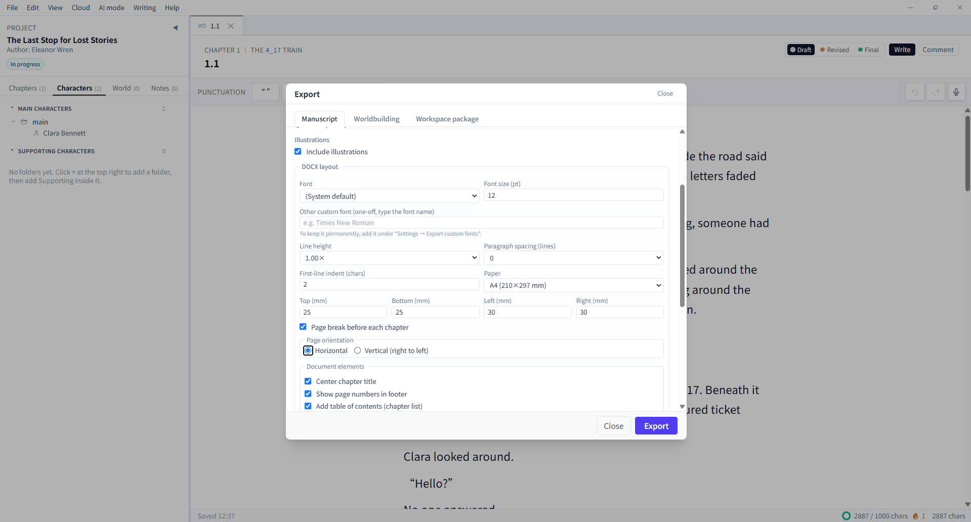Viewport: 971px width, 522px height.
Task: Uncheck Center chapter title
Action: click(x=308, y=381)
